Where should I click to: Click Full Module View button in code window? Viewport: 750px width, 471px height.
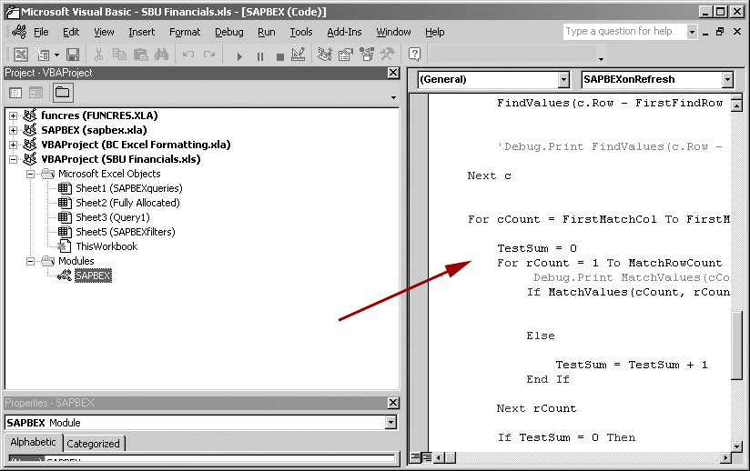click(427, 457)
